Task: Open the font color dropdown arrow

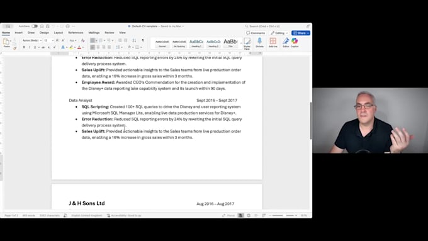Action: pos(83,47)
